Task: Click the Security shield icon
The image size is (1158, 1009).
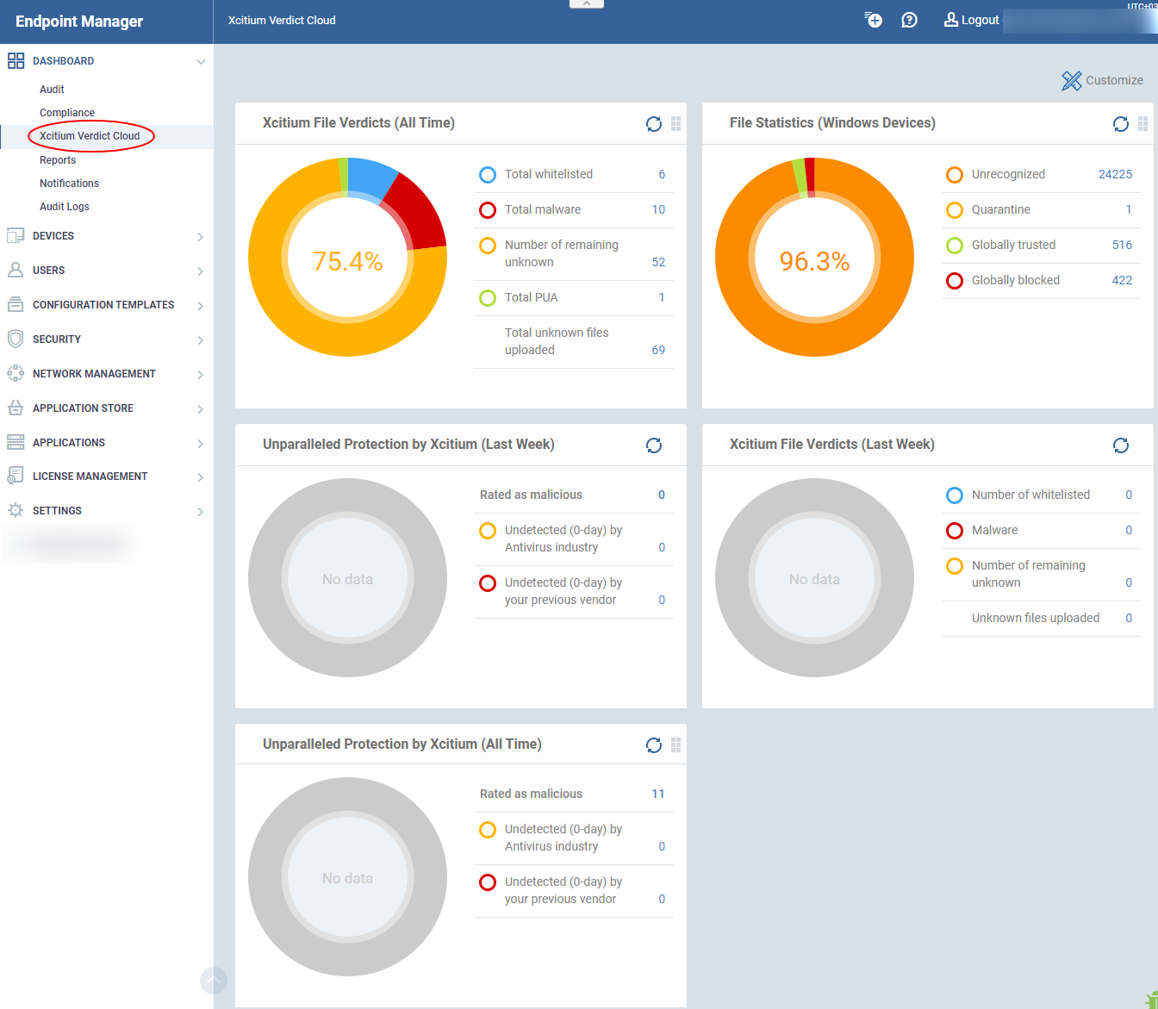Action: tap(16, 339)
